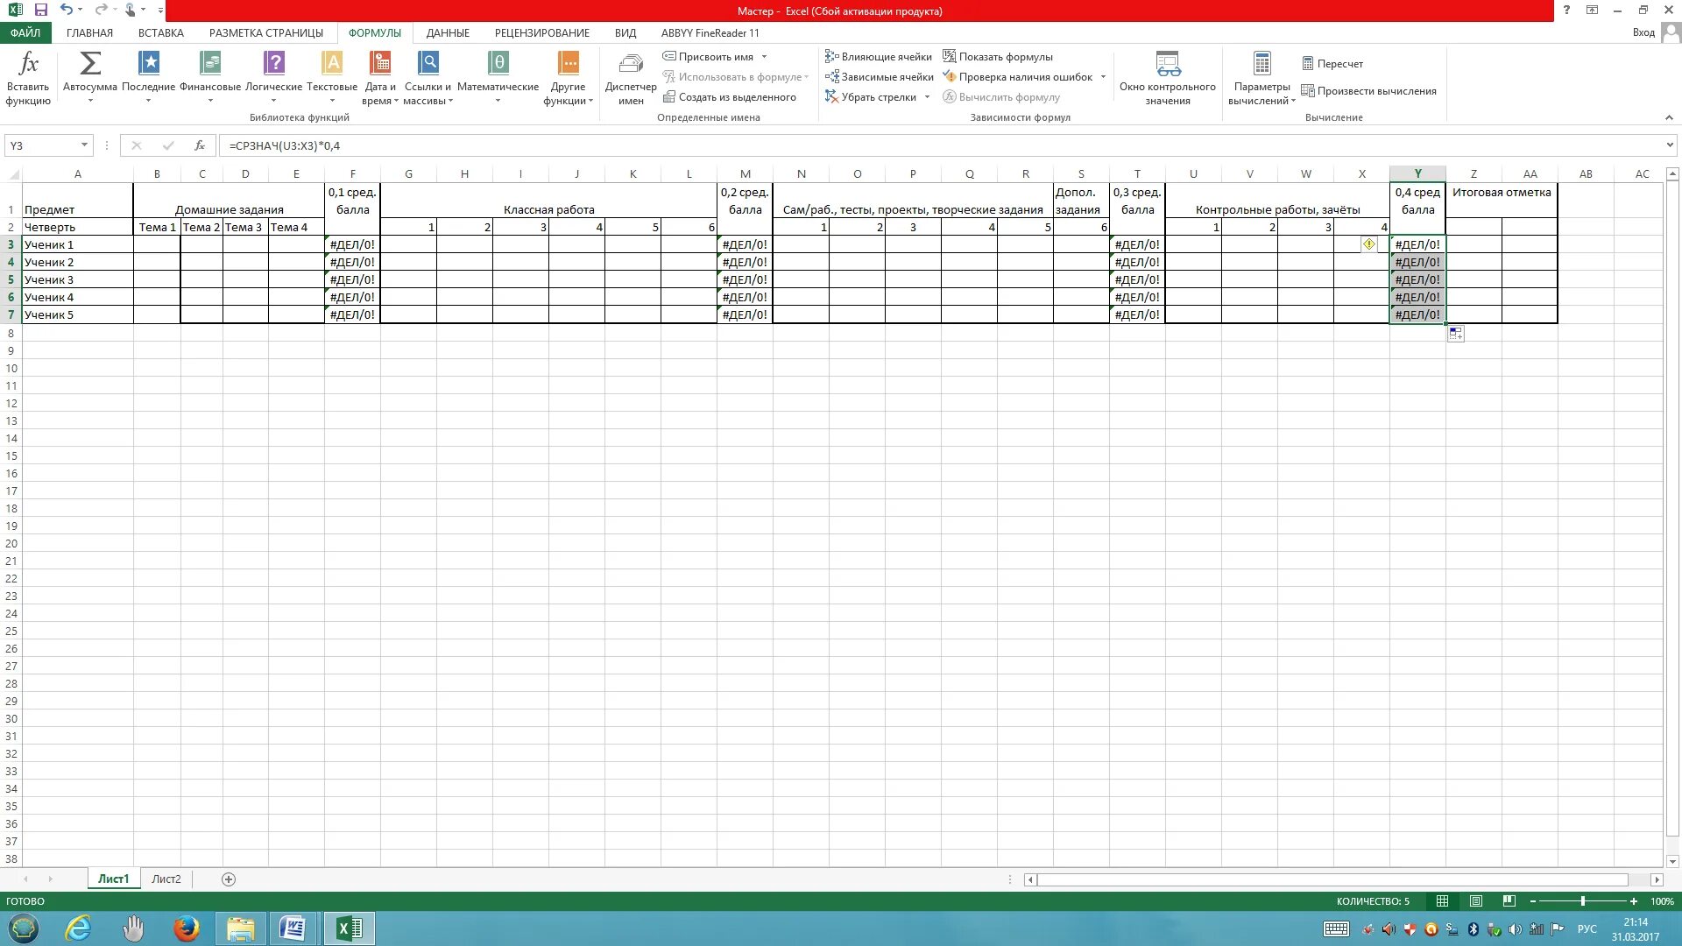Expand Проверка наличия ошибок dropdown arrow
Viewport: 1682px width, 946px height.
(1103, 77)
